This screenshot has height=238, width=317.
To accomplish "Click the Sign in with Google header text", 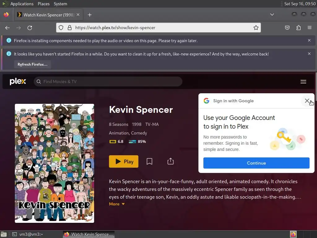I will coord(233,101).
